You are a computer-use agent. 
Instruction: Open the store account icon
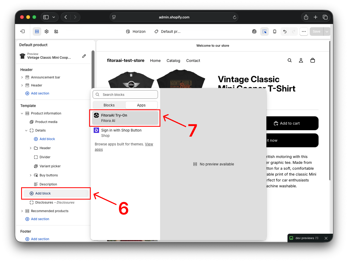301,61
